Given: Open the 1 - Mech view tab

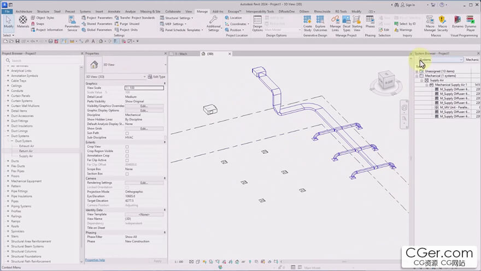Looking at the screenshot, I should coord(181,54).
